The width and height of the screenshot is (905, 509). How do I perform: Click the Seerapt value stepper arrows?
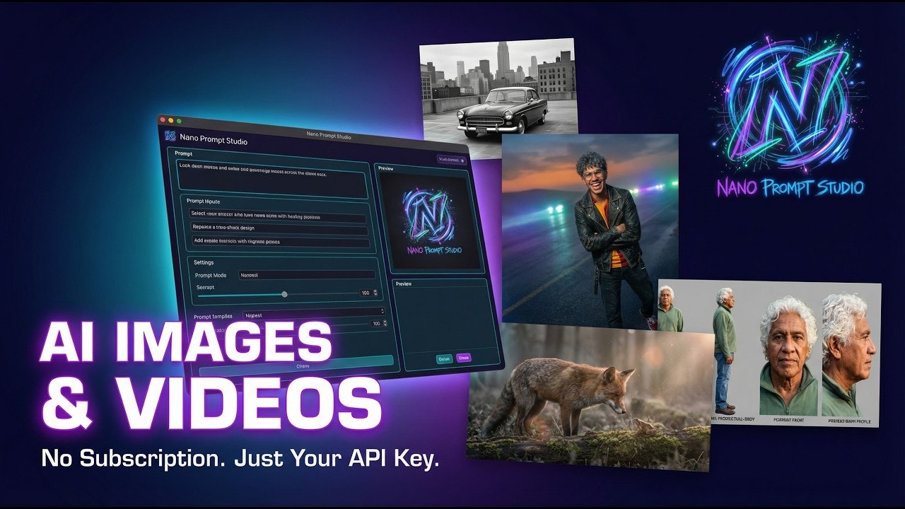[377, 293]
